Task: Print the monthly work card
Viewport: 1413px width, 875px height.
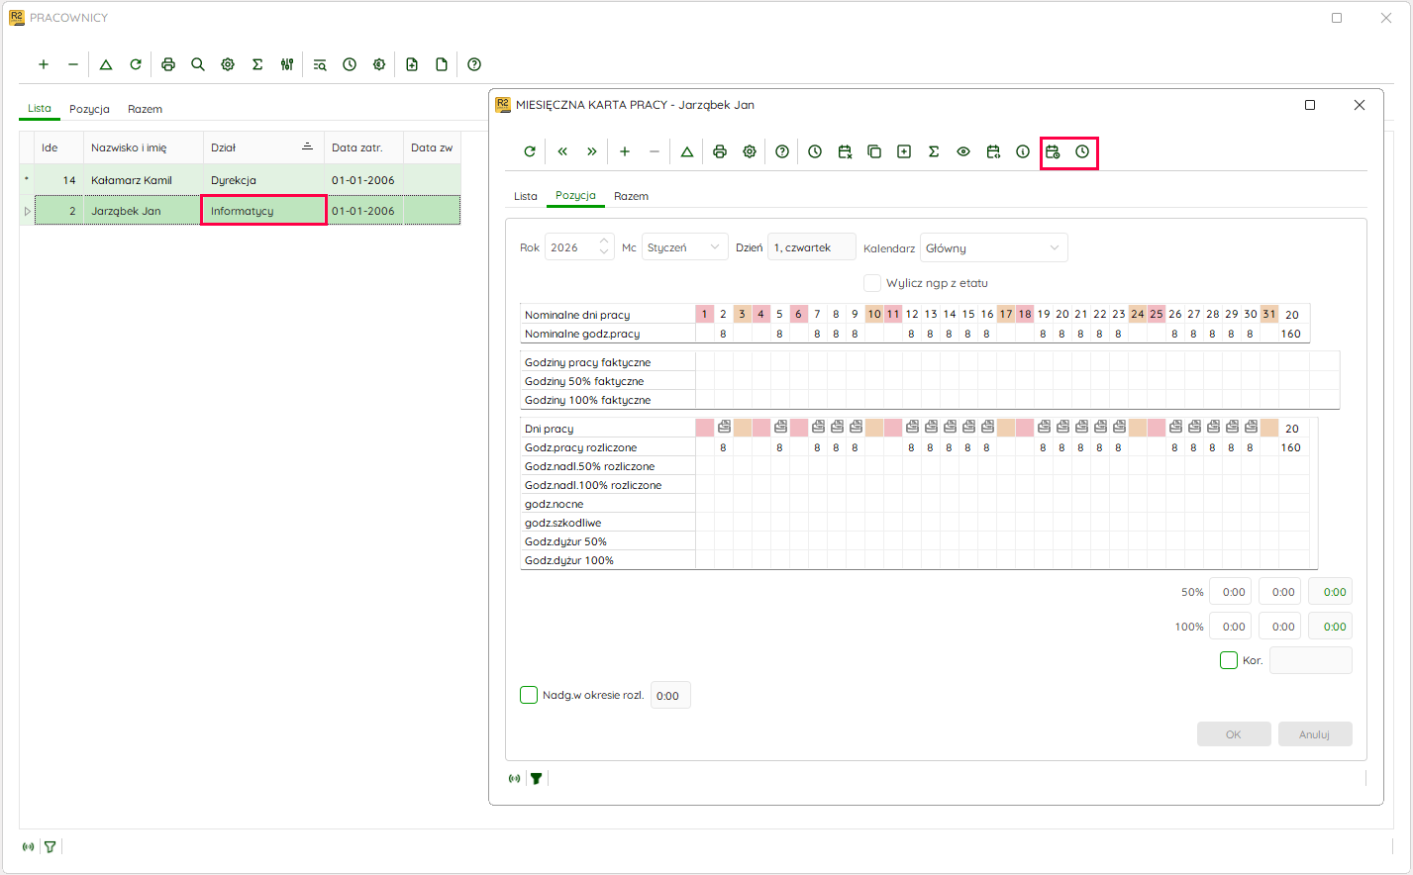Action: coord(720,151)
